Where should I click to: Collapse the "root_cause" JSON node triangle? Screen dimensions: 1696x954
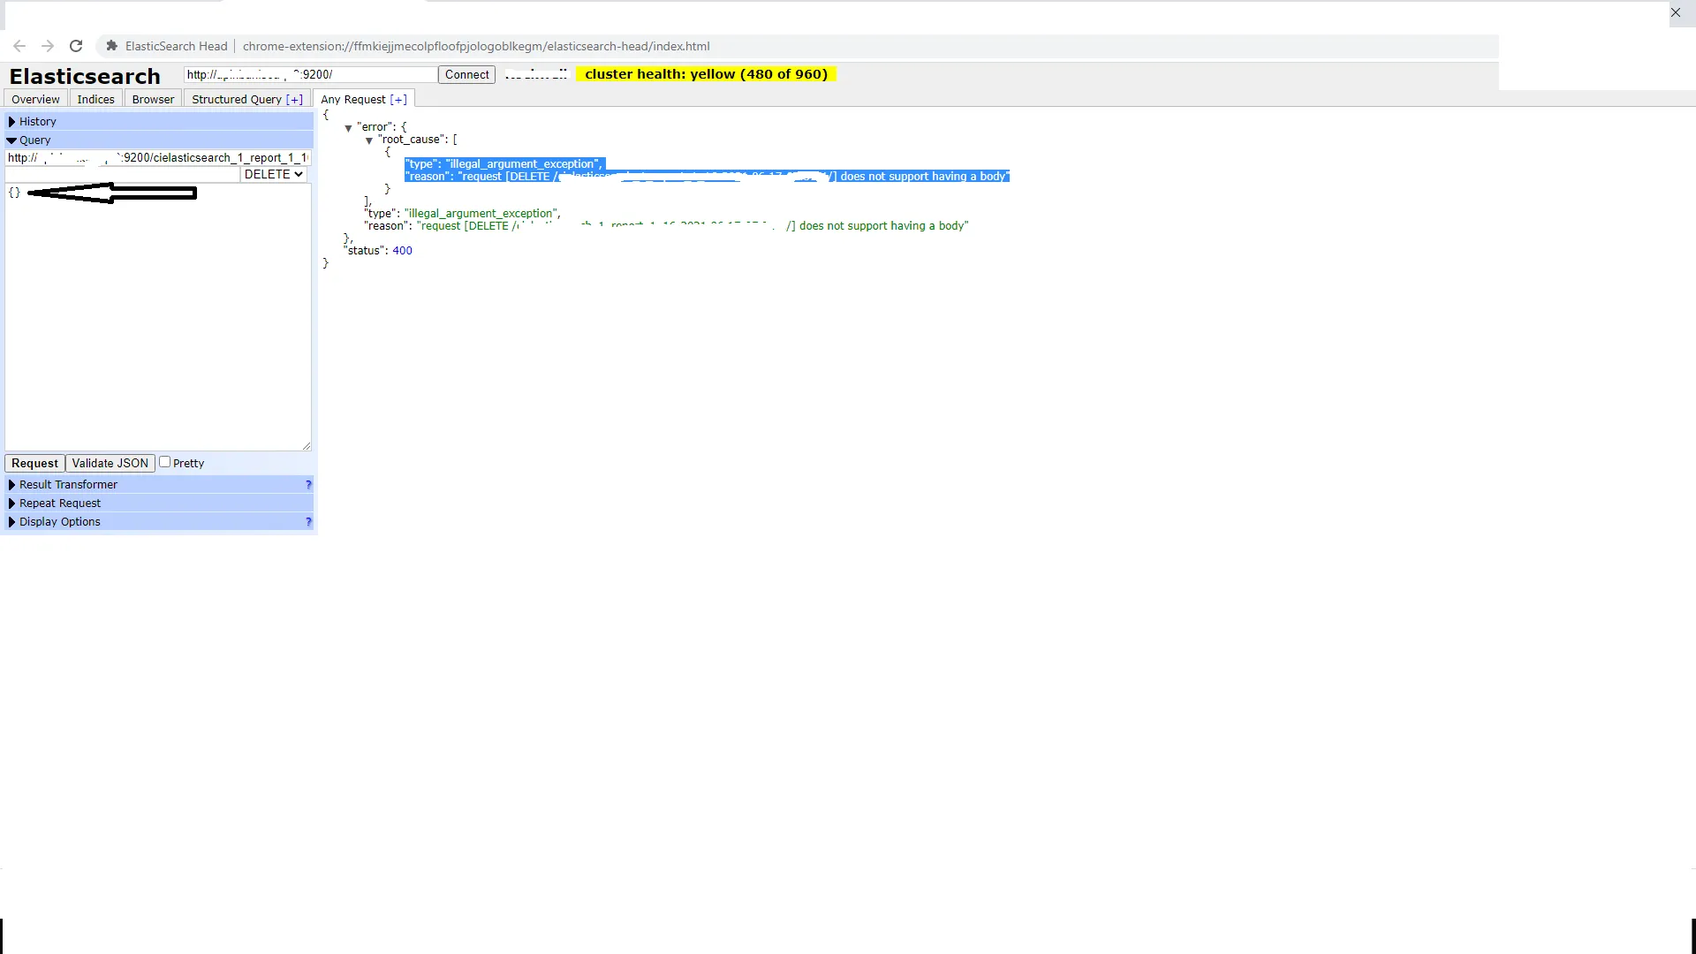click(369, 140)
